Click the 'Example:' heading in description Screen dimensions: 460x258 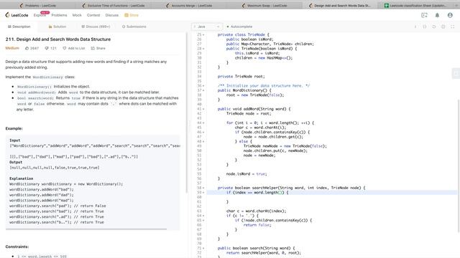click(14, 128)
